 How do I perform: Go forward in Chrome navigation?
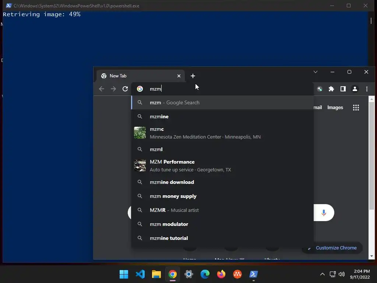pyautogui.click(x=113, y=89)
